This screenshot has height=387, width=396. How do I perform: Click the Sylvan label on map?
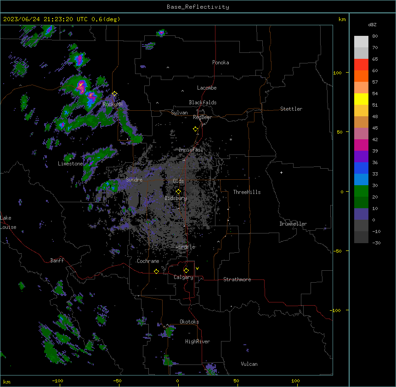tap(179, 113)
